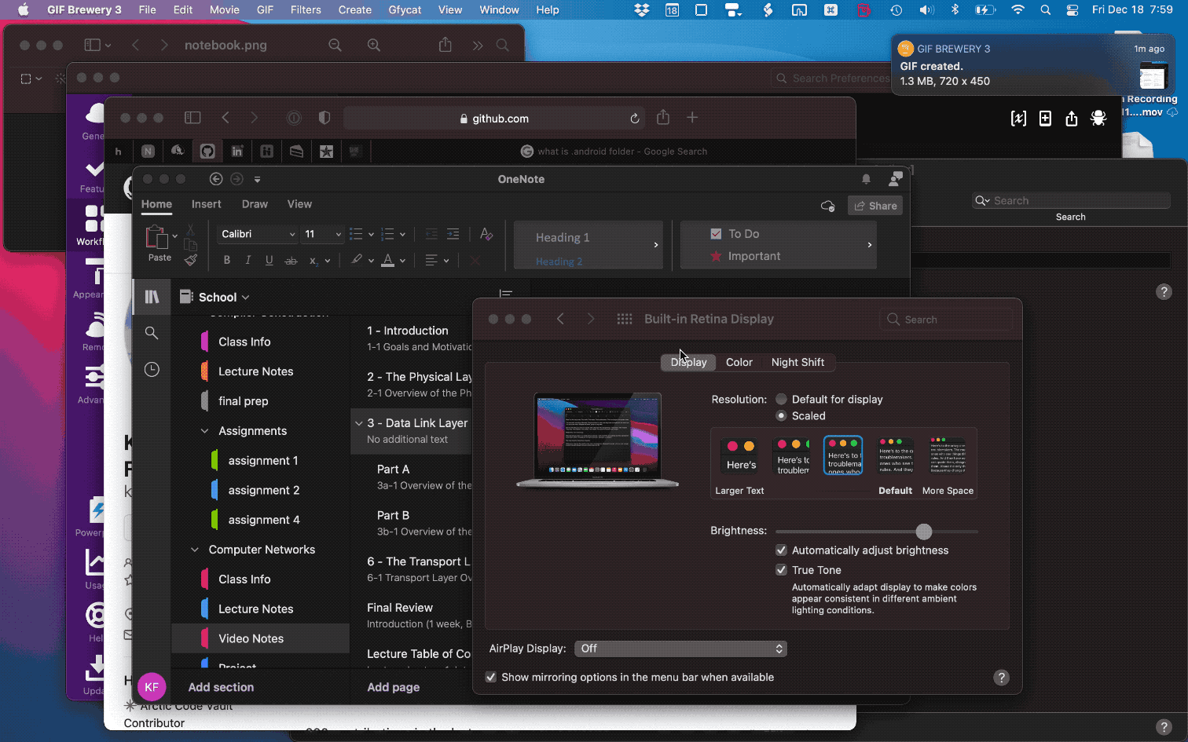1188x742 pixels.
Task: Click Add page in OneNote
Action: pos(393,687)
